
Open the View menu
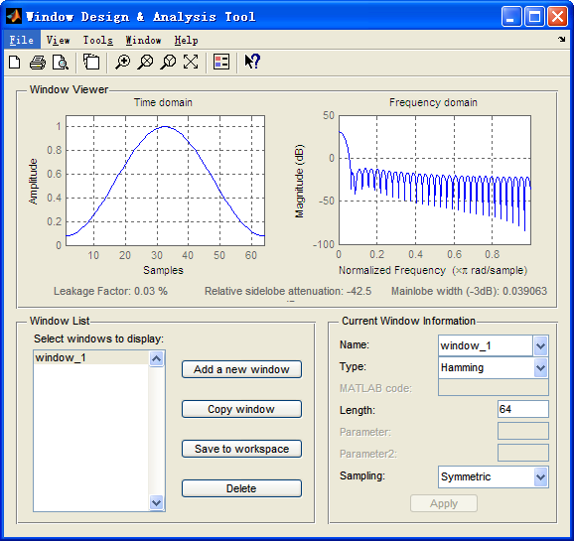coord(58,40)
